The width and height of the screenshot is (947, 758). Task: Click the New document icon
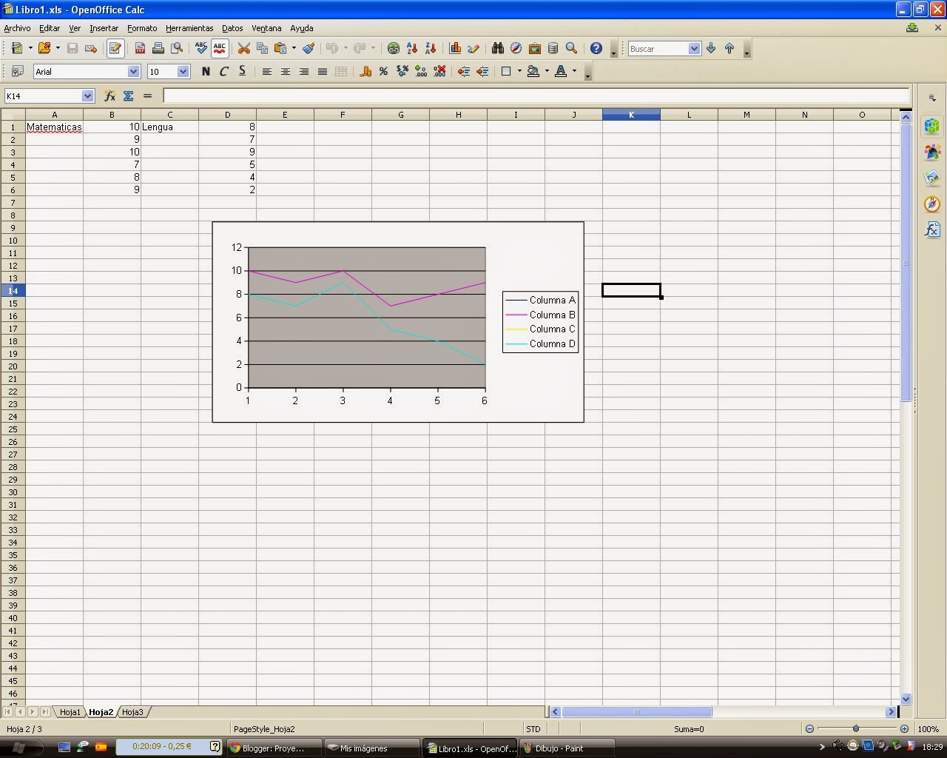pyautogui.click(x=17, y=48)
